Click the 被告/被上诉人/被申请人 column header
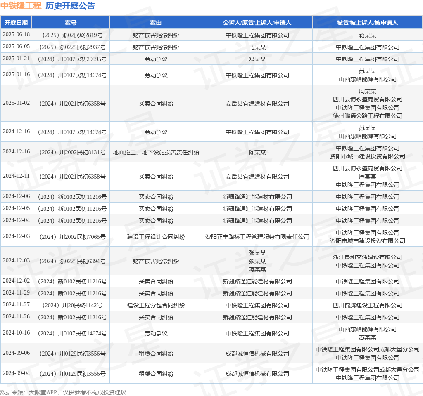 click(x=367, y=23)
